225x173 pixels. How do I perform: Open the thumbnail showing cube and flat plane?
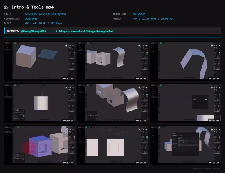[40, 61]
